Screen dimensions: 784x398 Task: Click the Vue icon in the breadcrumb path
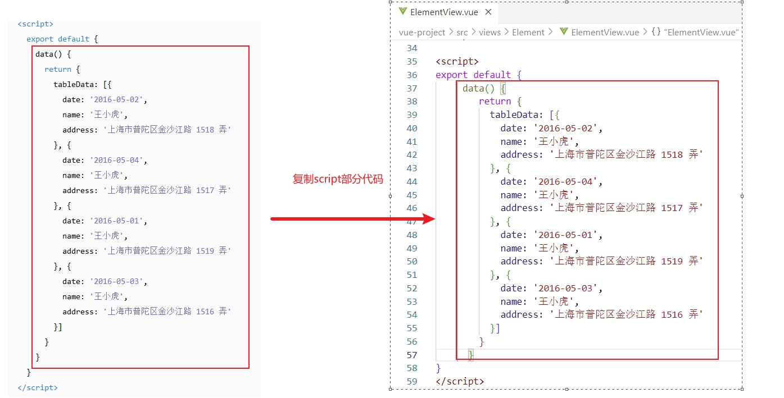564,32
